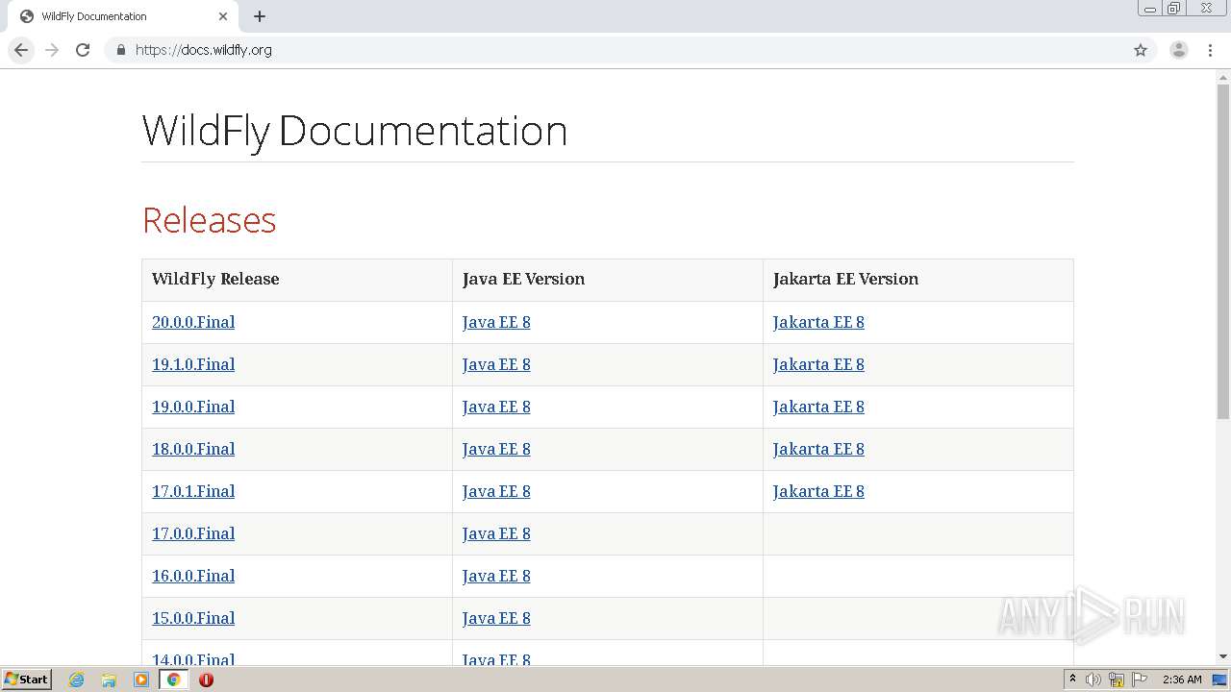Open Java EE 8 link for 19.0.0.Final

[496, 407]
